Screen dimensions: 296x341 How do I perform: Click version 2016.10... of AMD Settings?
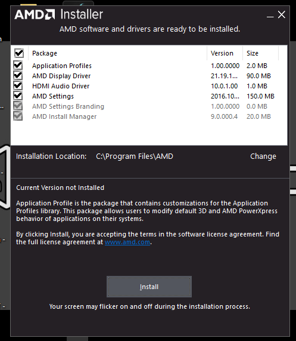tap(225, 96)
